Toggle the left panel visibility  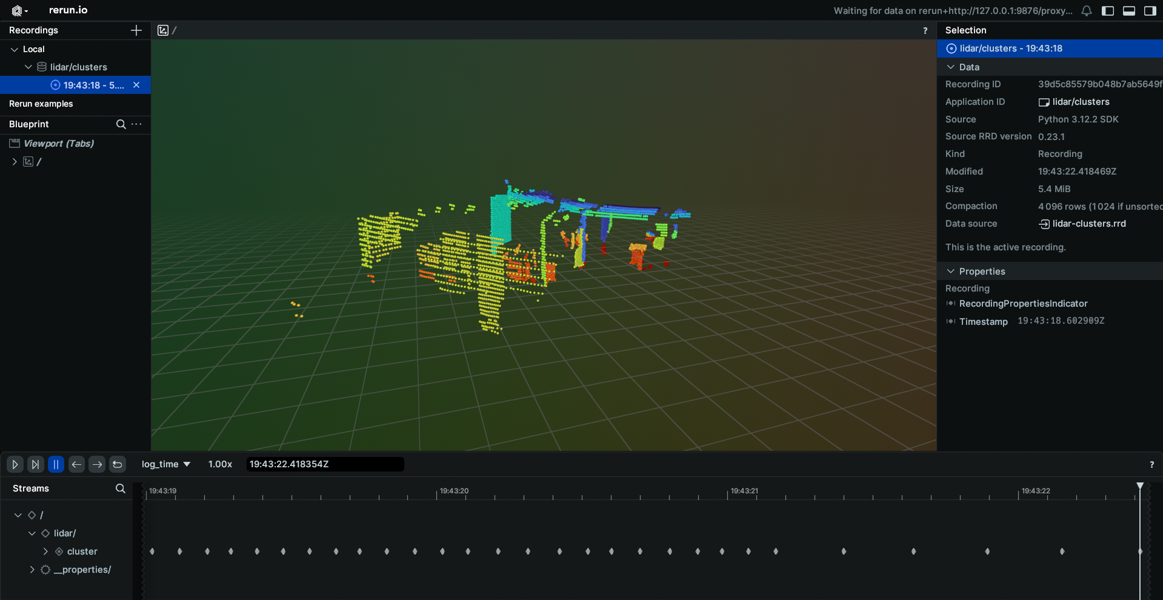(1108, 11)
